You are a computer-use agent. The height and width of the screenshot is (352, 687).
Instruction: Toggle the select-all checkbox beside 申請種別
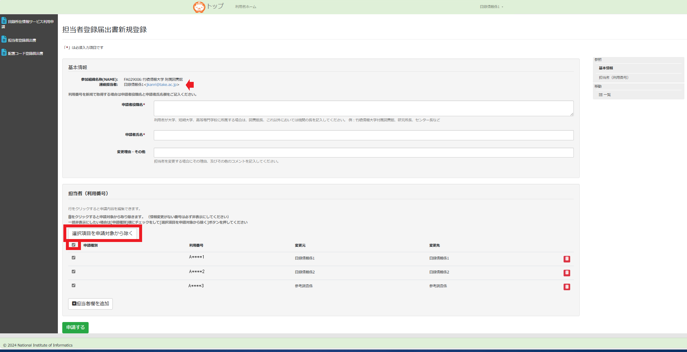pyautogui.click(x=74, y=245)
